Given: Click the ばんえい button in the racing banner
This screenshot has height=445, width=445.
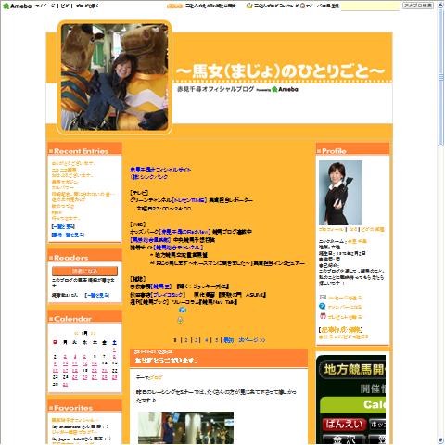Looking at the screenshot, I should (344, 425).
